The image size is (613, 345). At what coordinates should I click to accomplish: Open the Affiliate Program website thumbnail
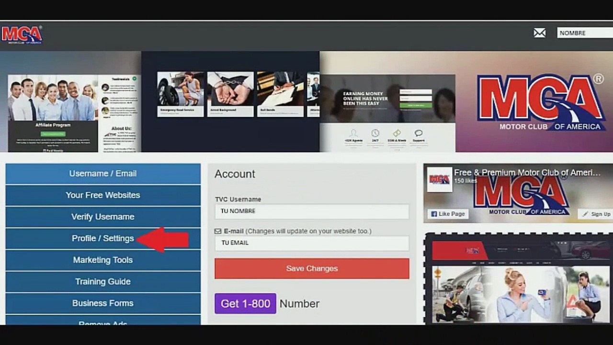pyautogui.click(x=53, y=114)
